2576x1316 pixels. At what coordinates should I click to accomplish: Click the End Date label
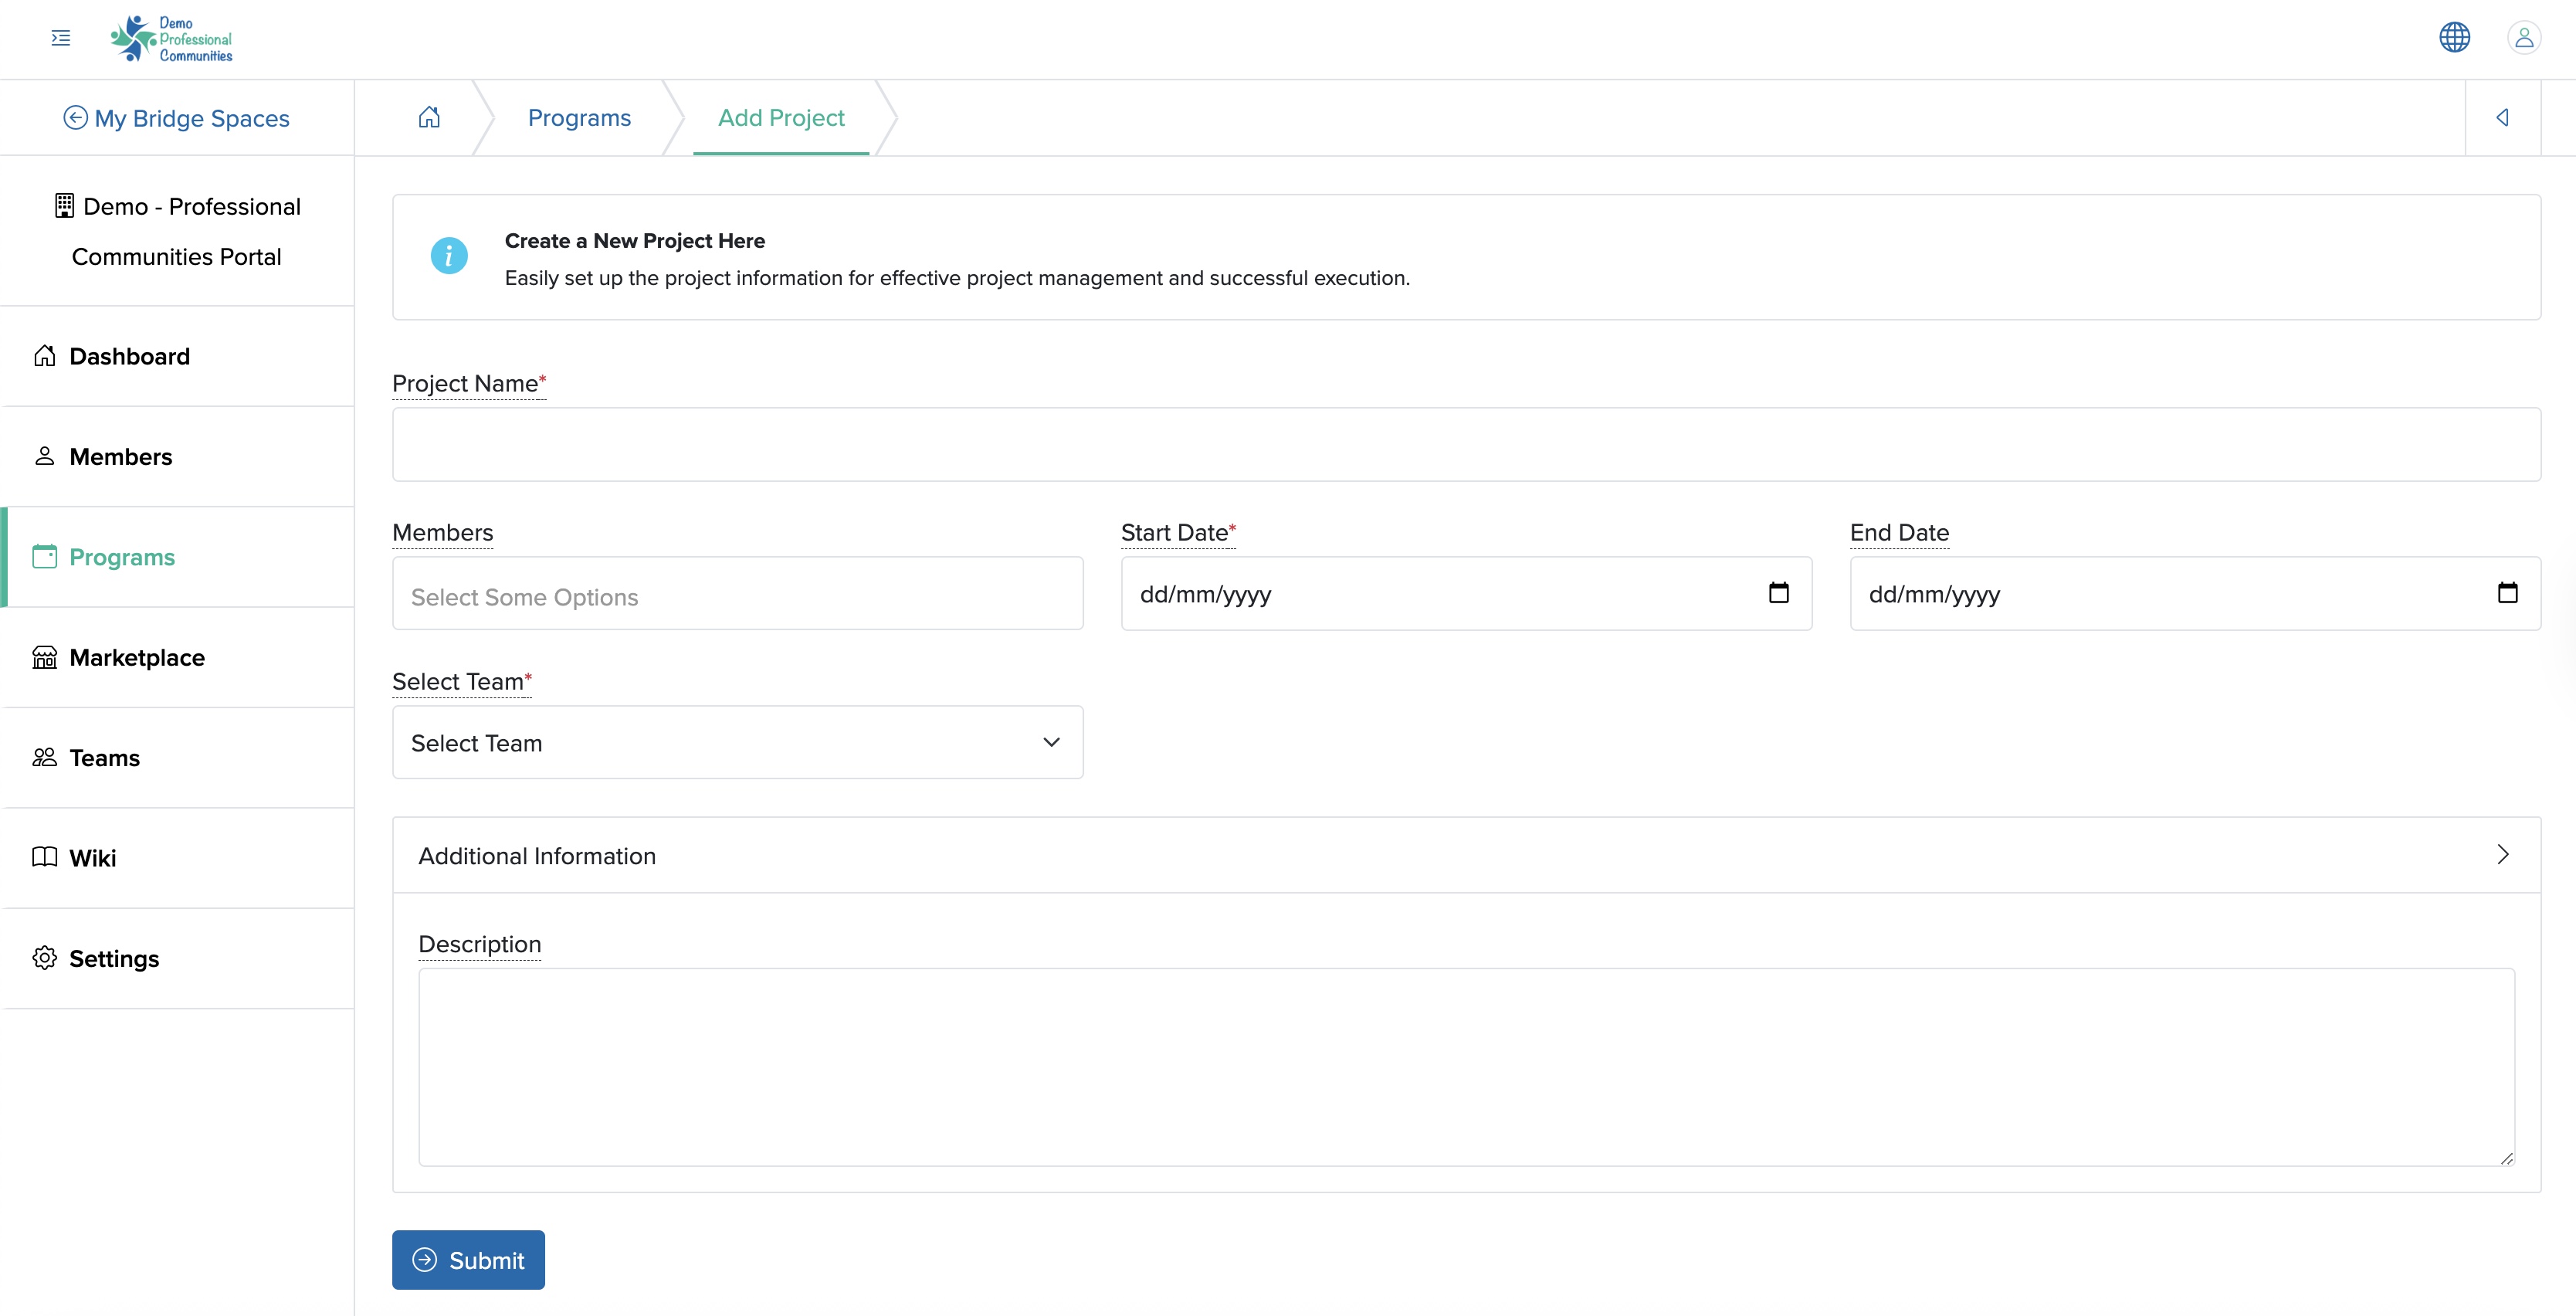click(1899, 532)
